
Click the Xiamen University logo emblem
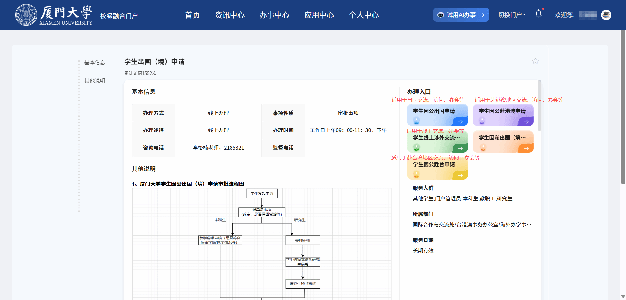(x=26, y=15)
